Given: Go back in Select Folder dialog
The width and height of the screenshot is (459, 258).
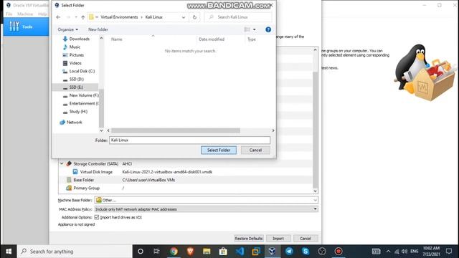Looking at the screenshot, I should [58, 17].
